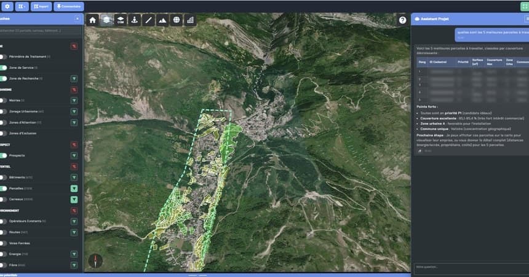
Task: Click the compass on the map
Action: coord(95,261)
